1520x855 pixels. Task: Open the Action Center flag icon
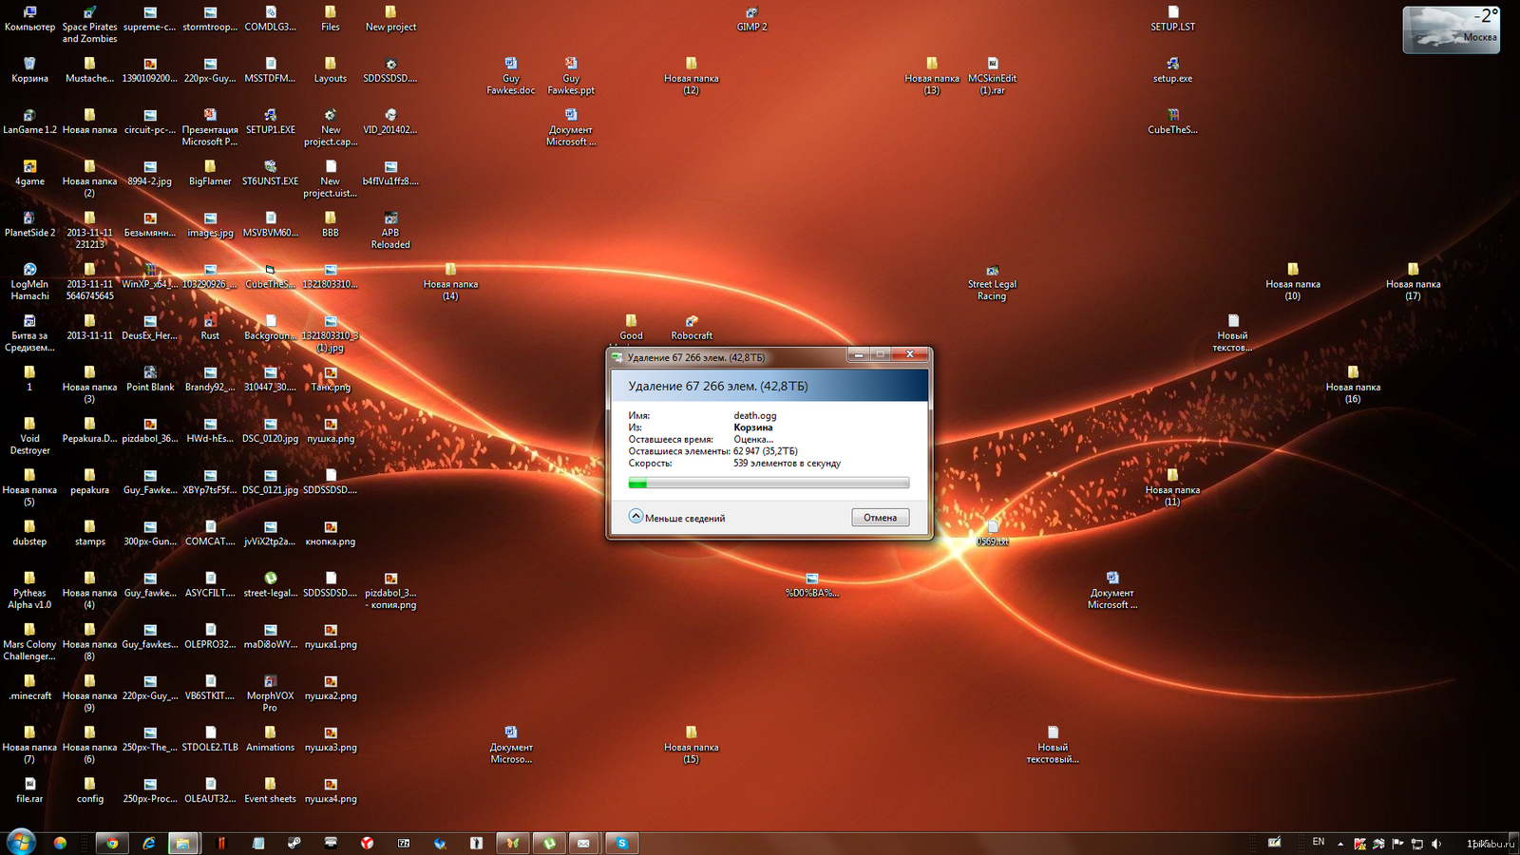[x=1397, y=844]
